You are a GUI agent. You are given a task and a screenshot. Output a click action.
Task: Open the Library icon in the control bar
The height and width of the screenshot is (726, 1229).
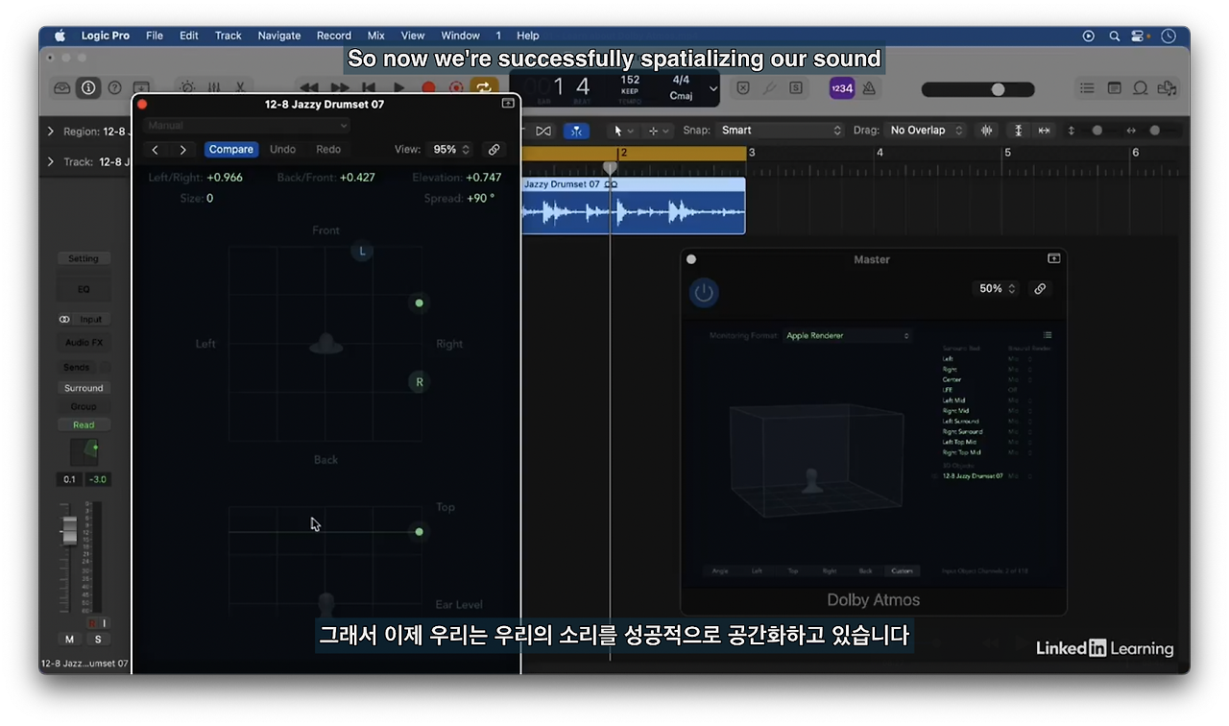click(62, 87)
